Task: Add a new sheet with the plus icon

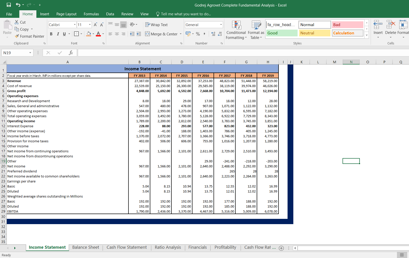Action: pos(281,248)
